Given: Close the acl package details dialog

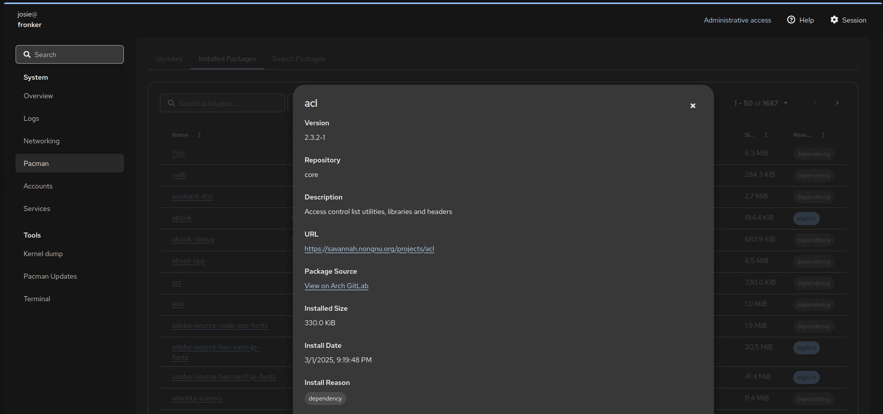Looking at the screenshot, I should pyautogui.click(x=692, y=106).
